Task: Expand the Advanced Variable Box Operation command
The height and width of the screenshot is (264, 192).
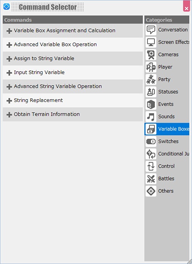Action: coord(9,45)
